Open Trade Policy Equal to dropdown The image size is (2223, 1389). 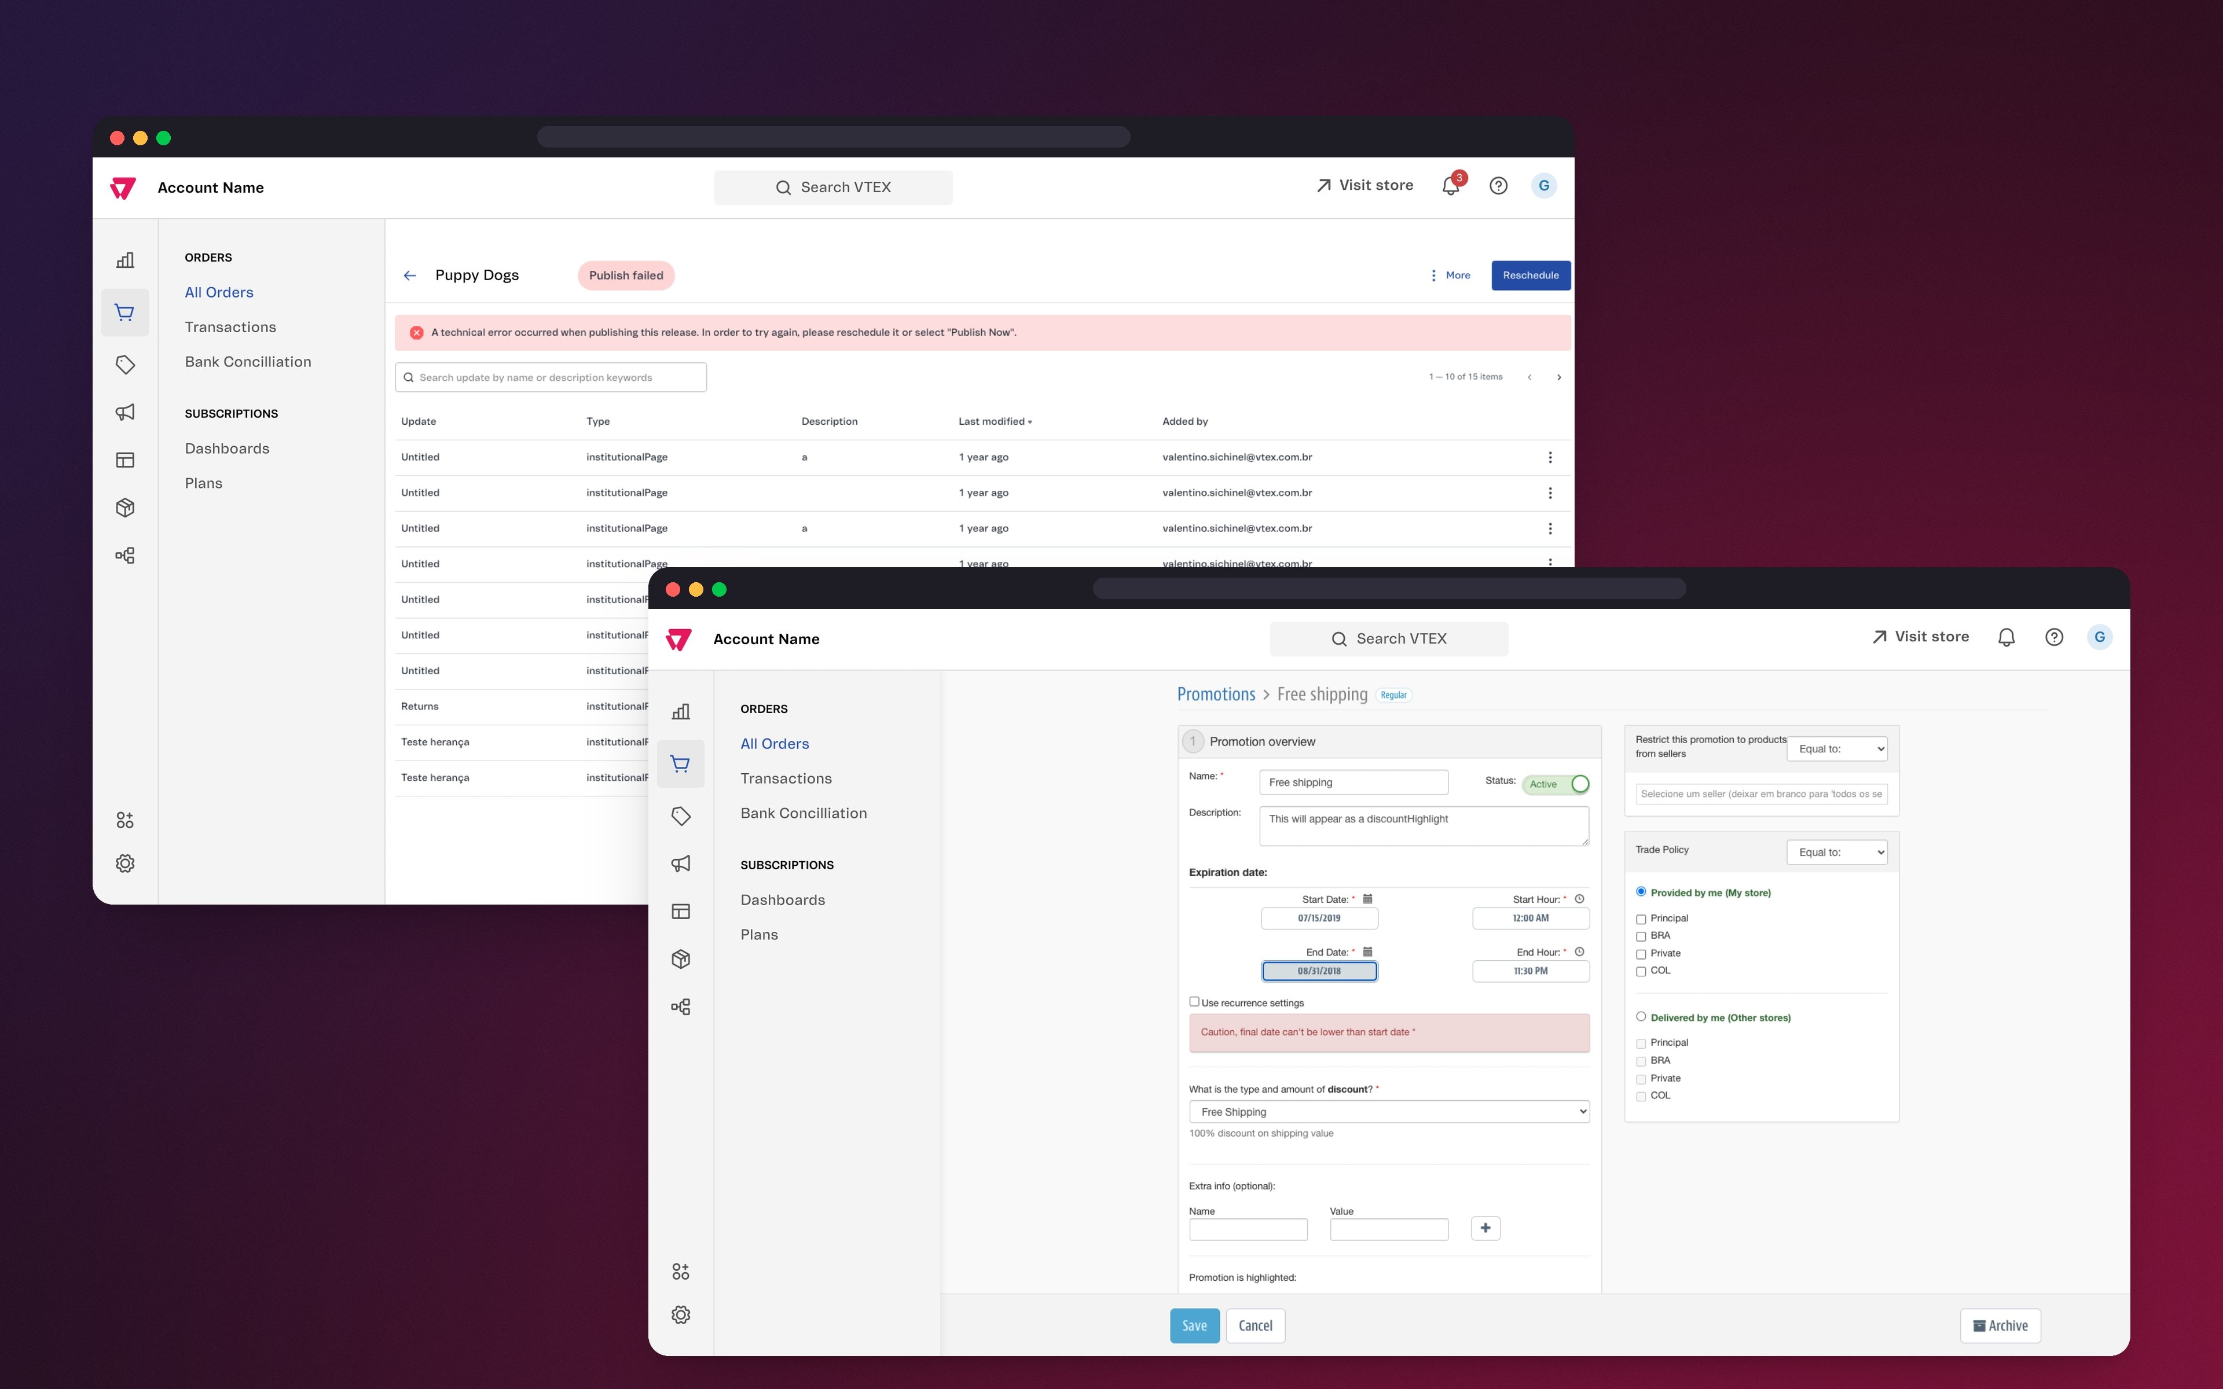1837,852
